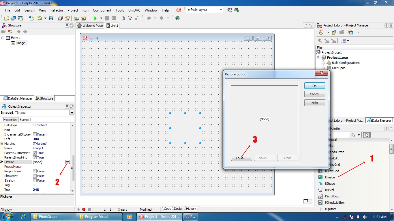
Task: Click OK in the Picture Editor dialog
Action: [315, 86]
